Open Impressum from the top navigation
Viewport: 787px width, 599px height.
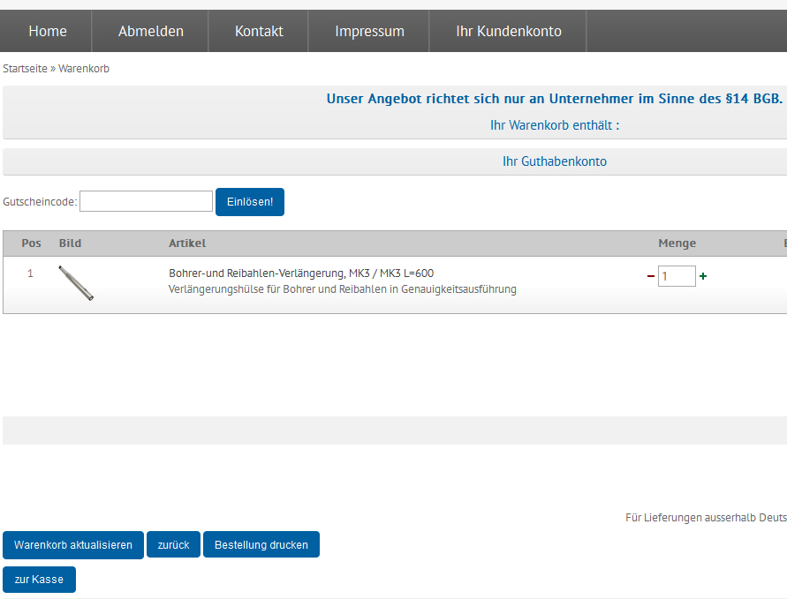[x=369, y=31]
